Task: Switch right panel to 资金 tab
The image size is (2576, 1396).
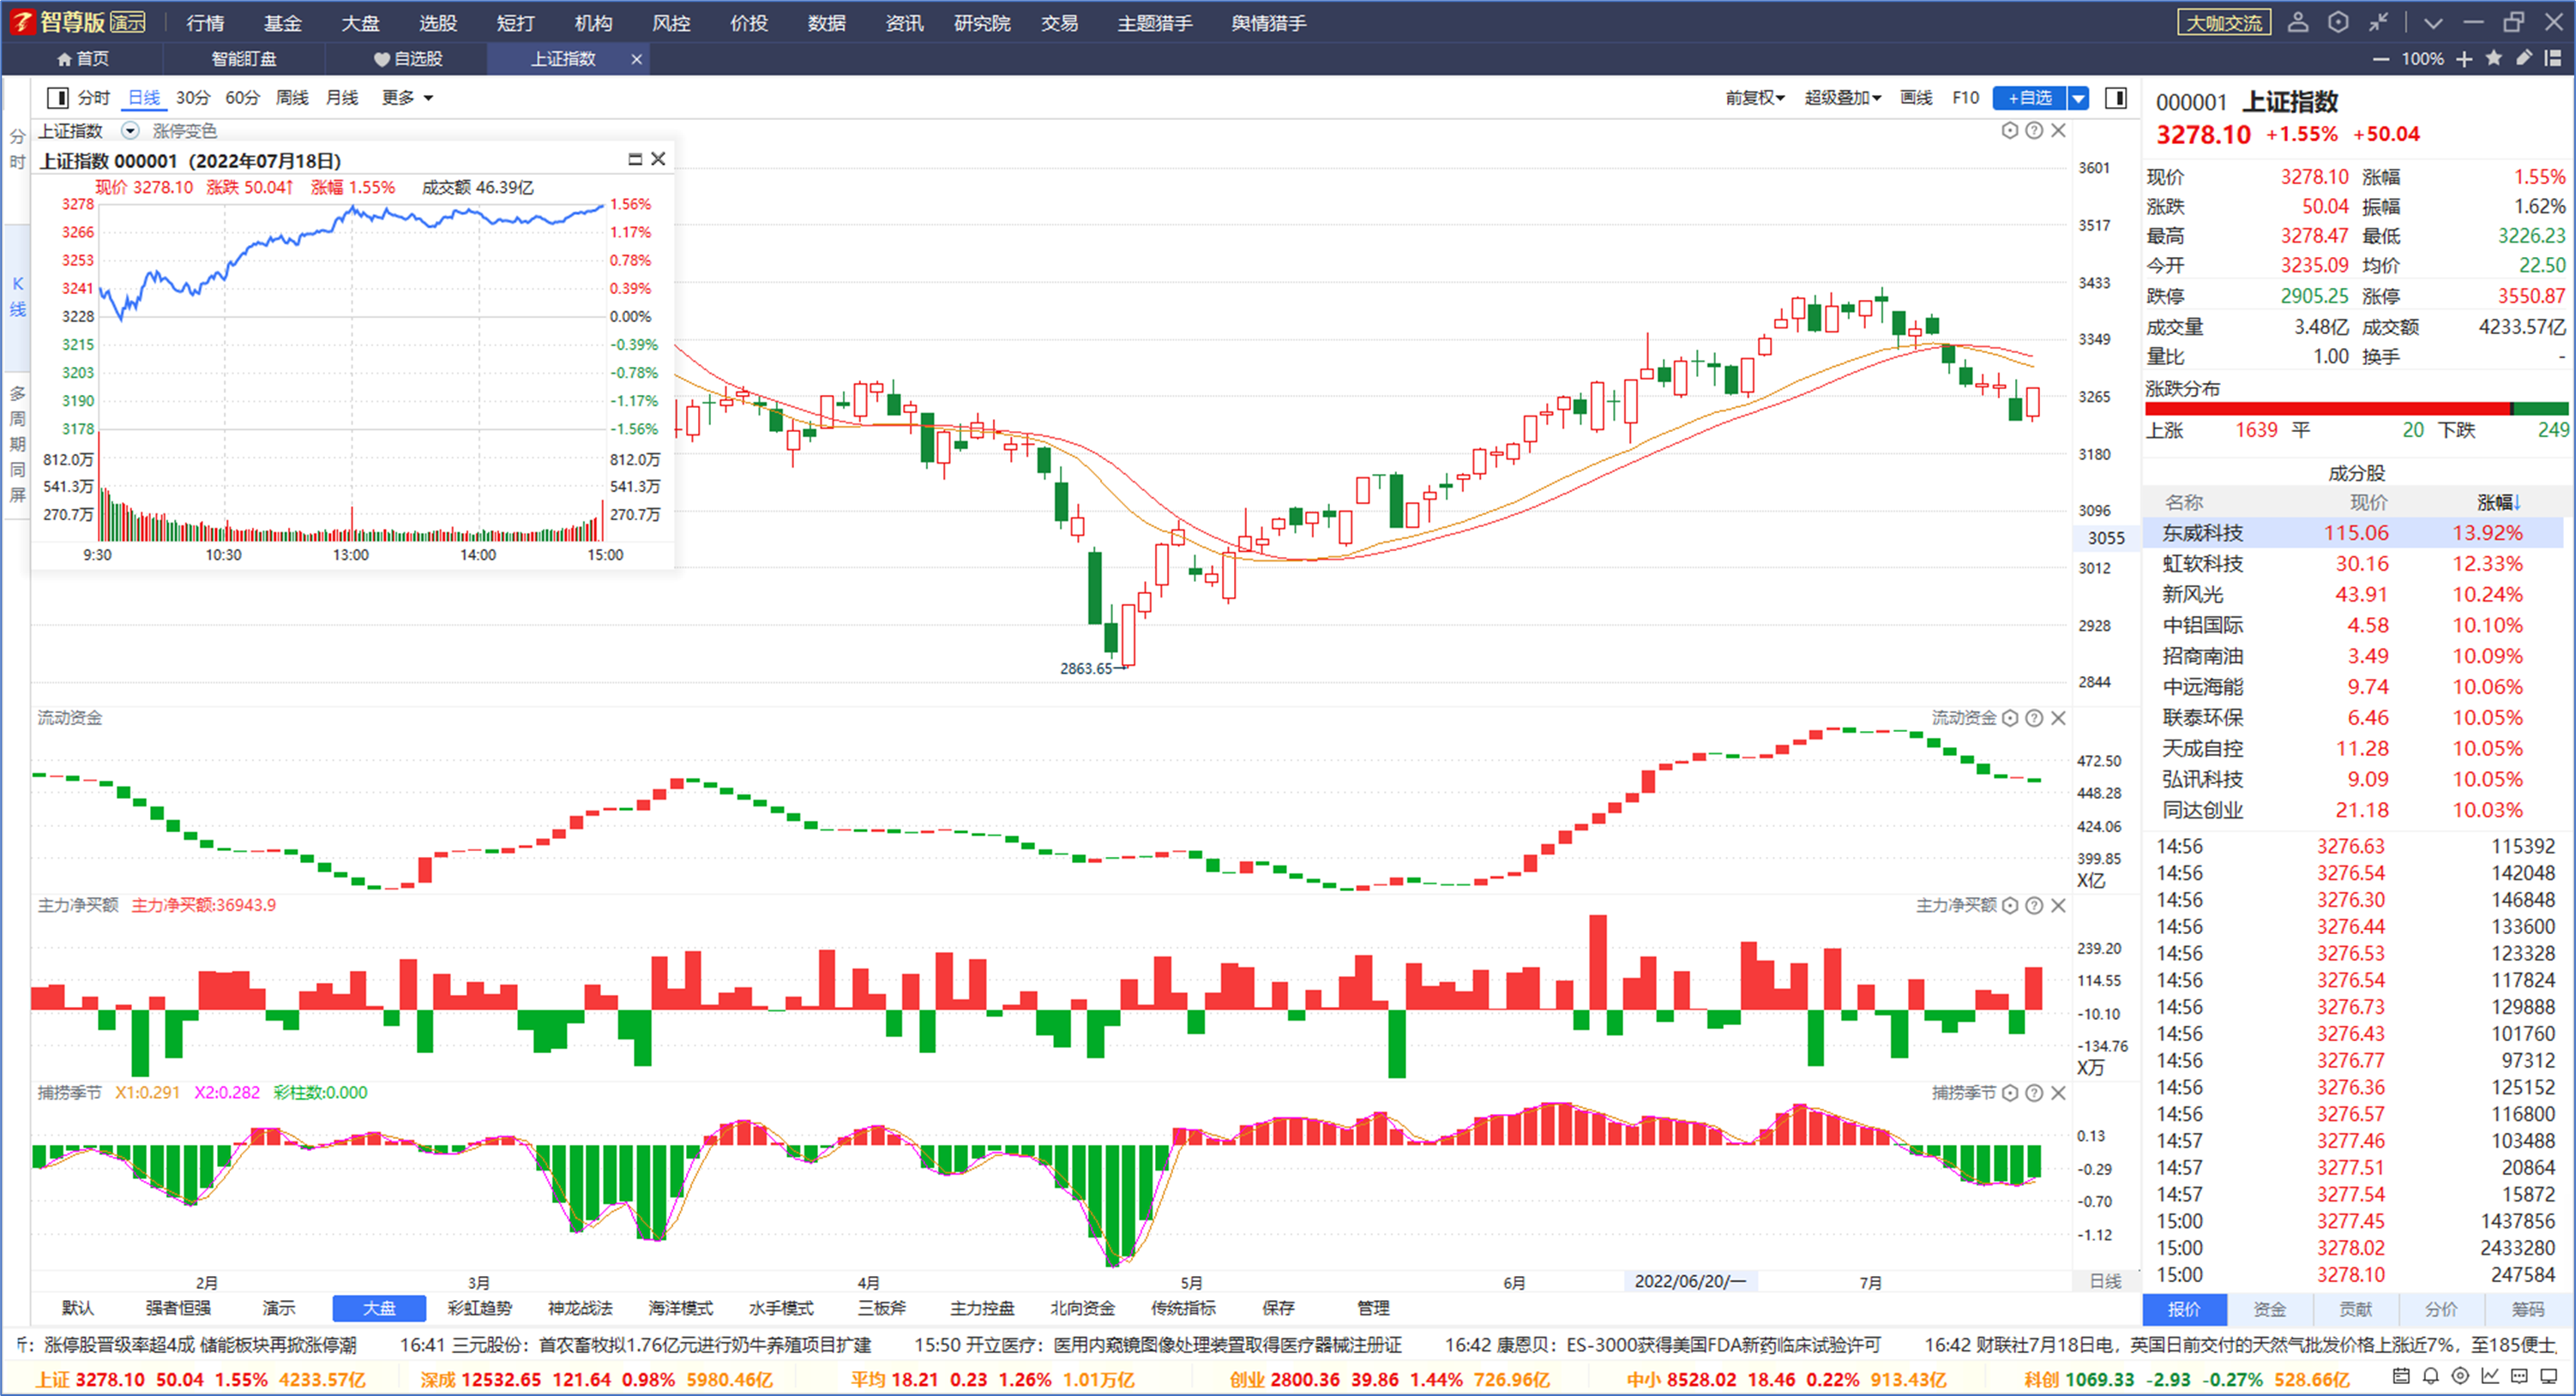Action: click(2269, 1309)
